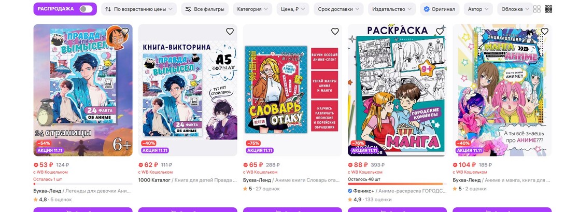Open the Обложка filter menu

[x=515, y=9]
